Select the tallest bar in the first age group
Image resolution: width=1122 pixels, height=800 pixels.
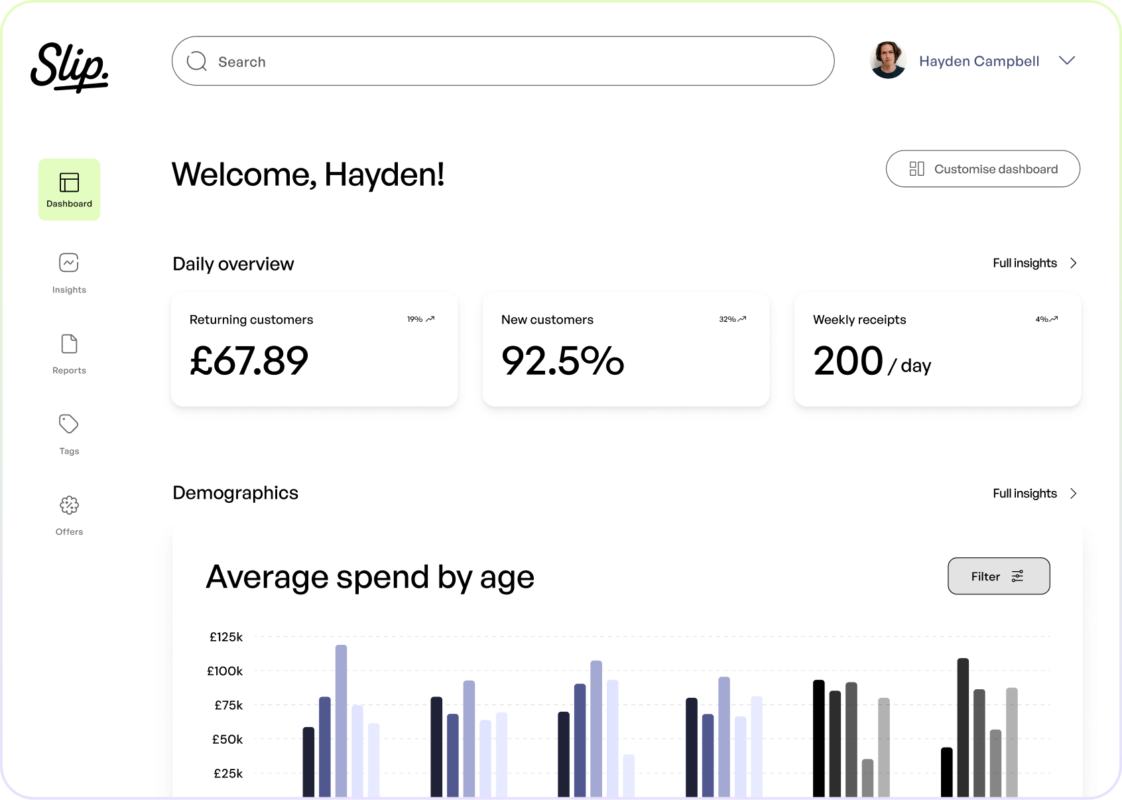point(342,716)
